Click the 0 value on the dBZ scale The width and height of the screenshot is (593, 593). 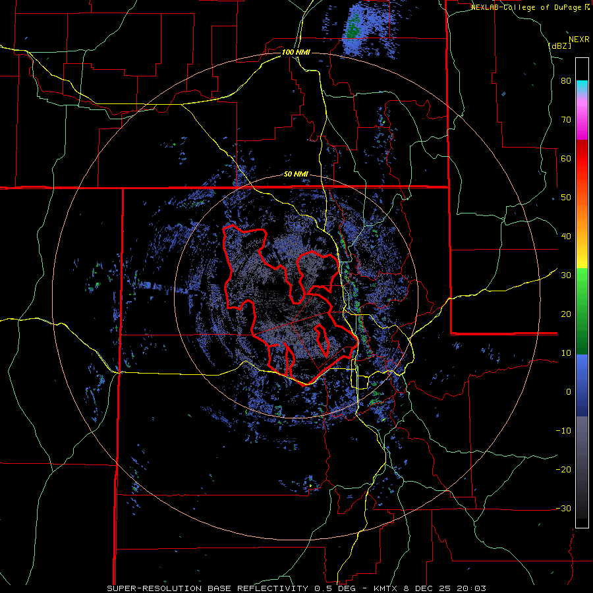[x=569, y=392]
